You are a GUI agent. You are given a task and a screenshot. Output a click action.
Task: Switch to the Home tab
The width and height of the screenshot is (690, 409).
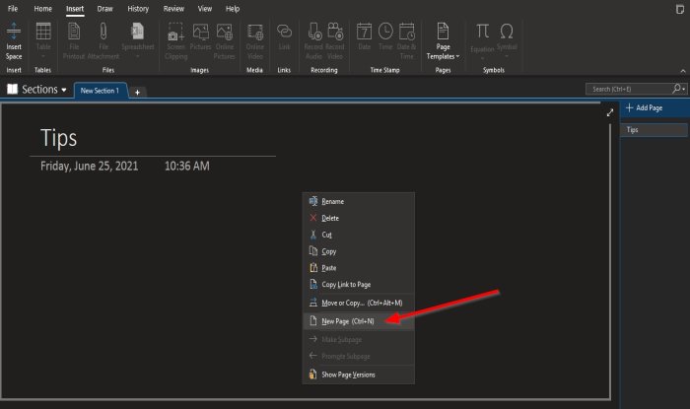pos(42,8)
